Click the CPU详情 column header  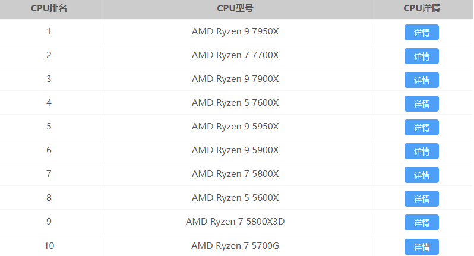[421, 8]
